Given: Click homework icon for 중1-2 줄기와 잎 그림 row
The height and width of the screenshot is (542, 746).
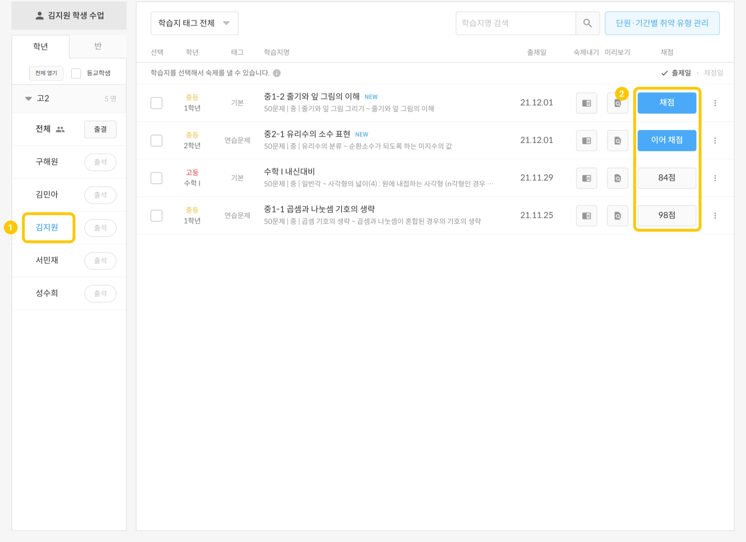Looking at the screenshot, I should pos(586,103).
